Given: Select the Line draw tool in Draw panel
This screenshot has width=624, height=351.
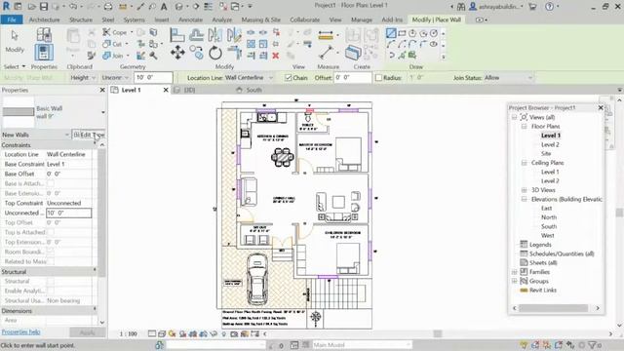Looking at the screenshot, I should pyautogui.click(x=391, y=33).
